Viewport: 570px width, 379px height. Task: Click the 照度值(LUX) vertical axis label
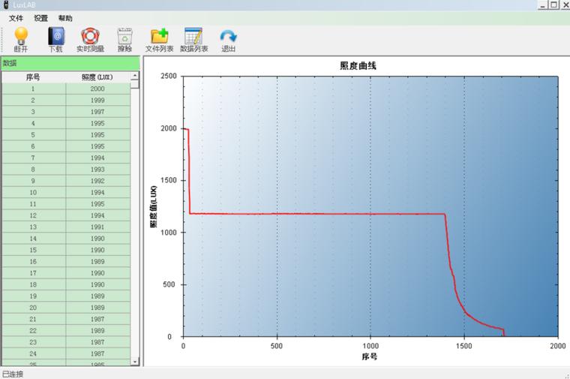(154, 206)
